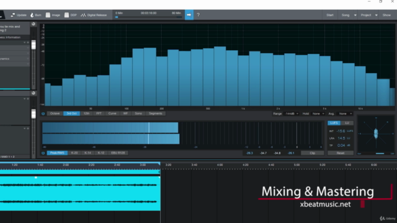Expand the upper insert rack menu arrow
397x223 pixels.
pos(25,43)
